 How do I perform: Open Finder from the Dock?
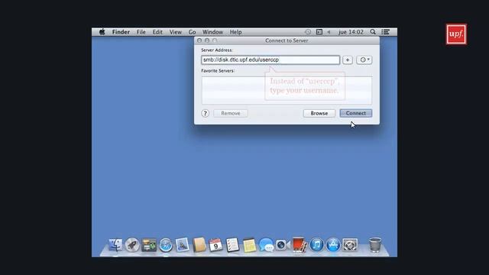(115, 244)
